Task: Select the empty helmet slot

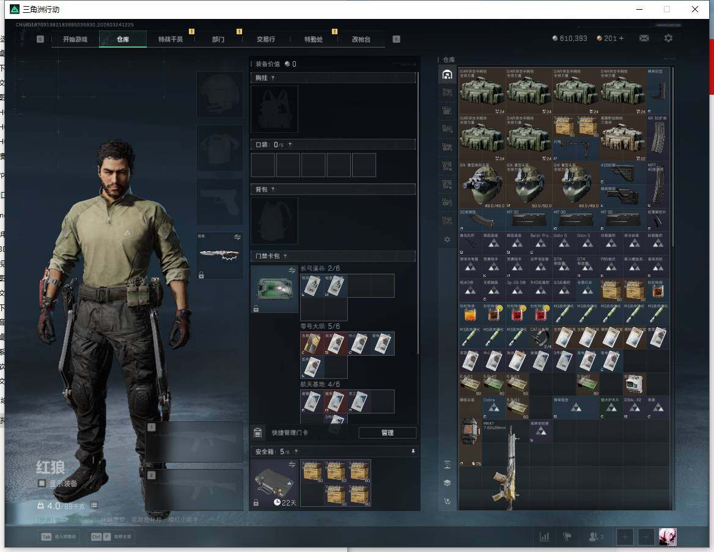Action: 219,94
